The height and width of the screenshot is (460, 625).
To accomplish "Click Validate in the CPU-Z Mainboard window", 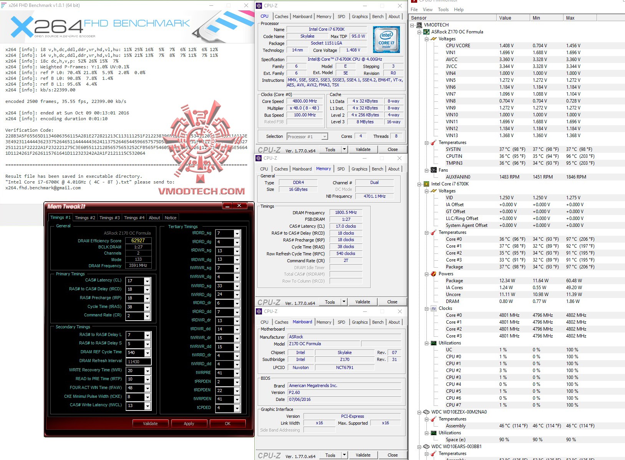I will click(x=363, y=455).
